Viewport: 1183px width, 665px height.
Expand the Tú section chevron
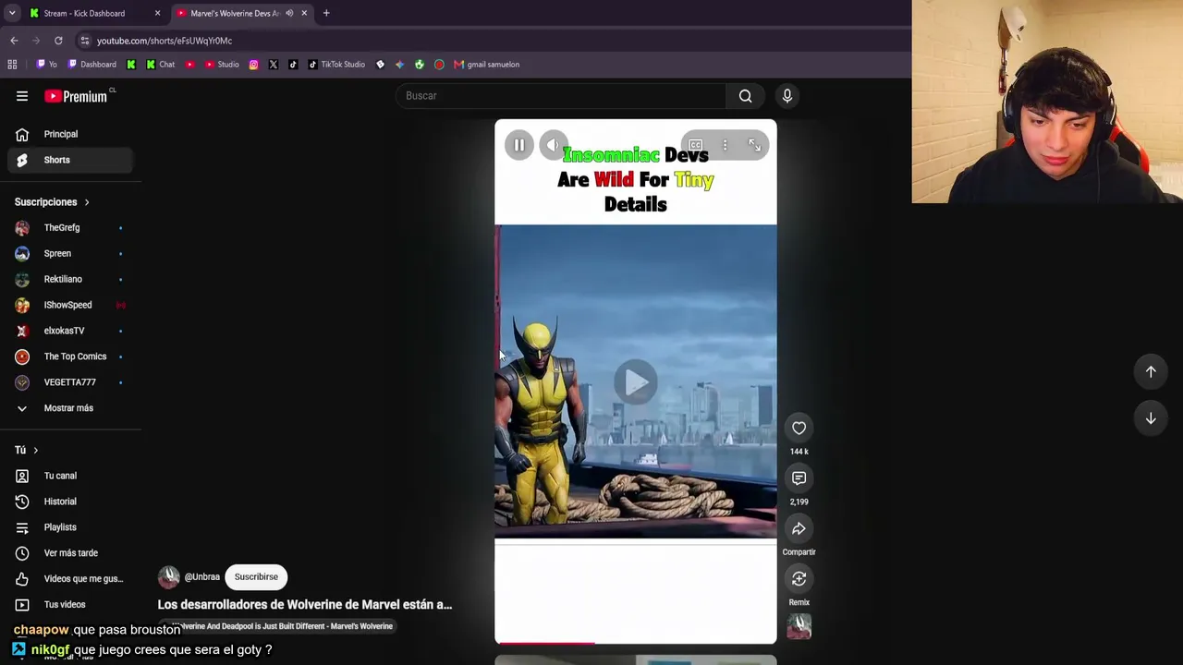pos(35,450)
